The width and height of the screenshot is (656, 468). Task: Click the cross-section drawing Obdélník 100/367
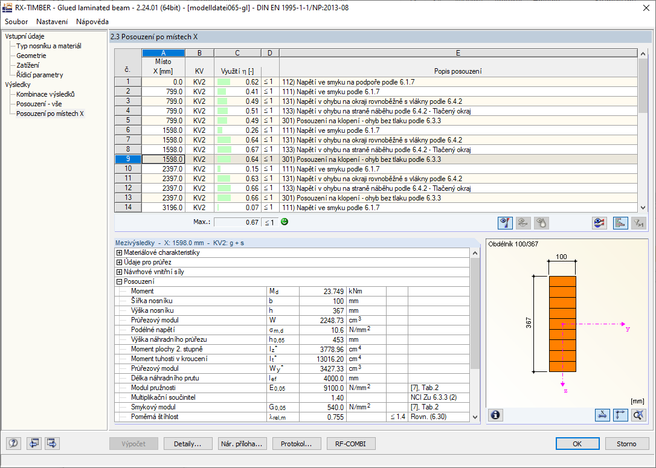(x=562, y=324)
